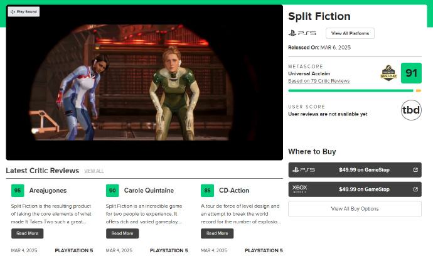This screenshot has height=256, width=433.
Task: Open external link icon on Xbox GameStop offer
Action: click(x=415, y=189)
